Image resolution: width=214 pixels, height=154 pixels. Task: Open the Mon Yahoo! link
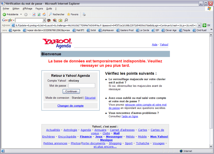click(x=159, y=137)
